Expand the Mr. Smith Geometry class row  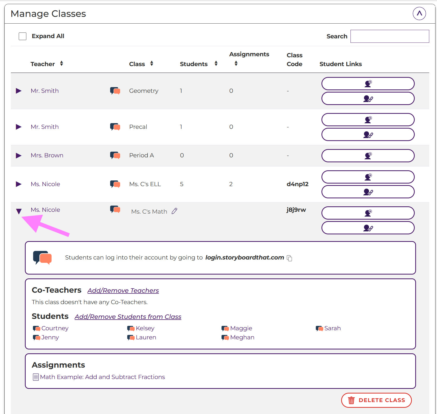[x=19, y=91]
